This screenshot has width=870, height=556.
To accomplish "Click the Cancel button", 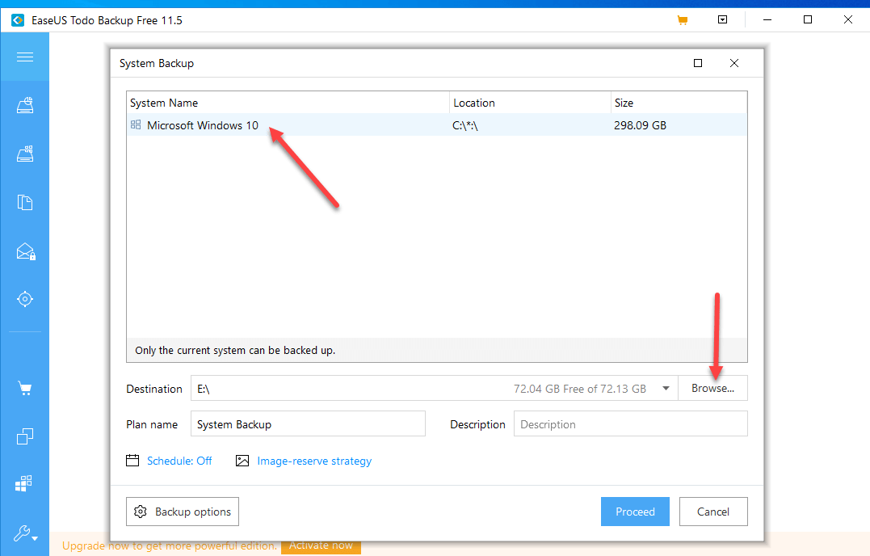I will tap(713, 512).
